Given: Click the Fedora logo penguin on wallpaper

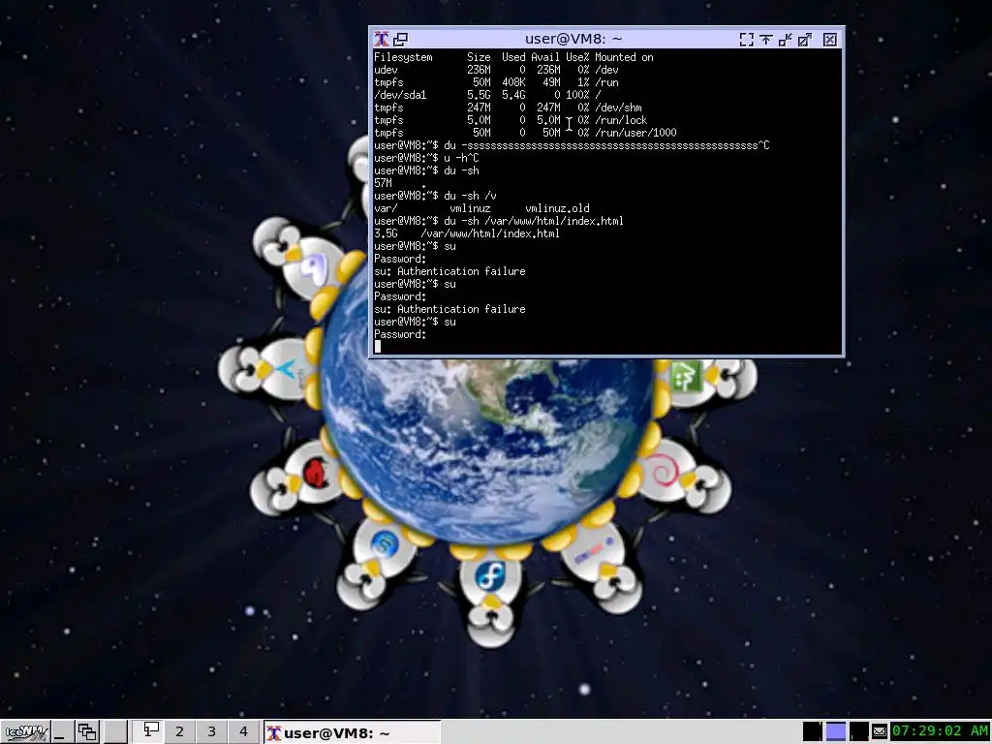Looking at the screenshot, I should click(x=491, y=595).
